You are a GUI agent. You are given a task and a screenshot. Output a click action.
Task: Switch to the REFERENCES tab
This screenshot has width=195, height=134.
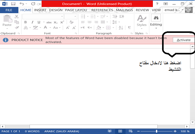[x=102, y=10]
